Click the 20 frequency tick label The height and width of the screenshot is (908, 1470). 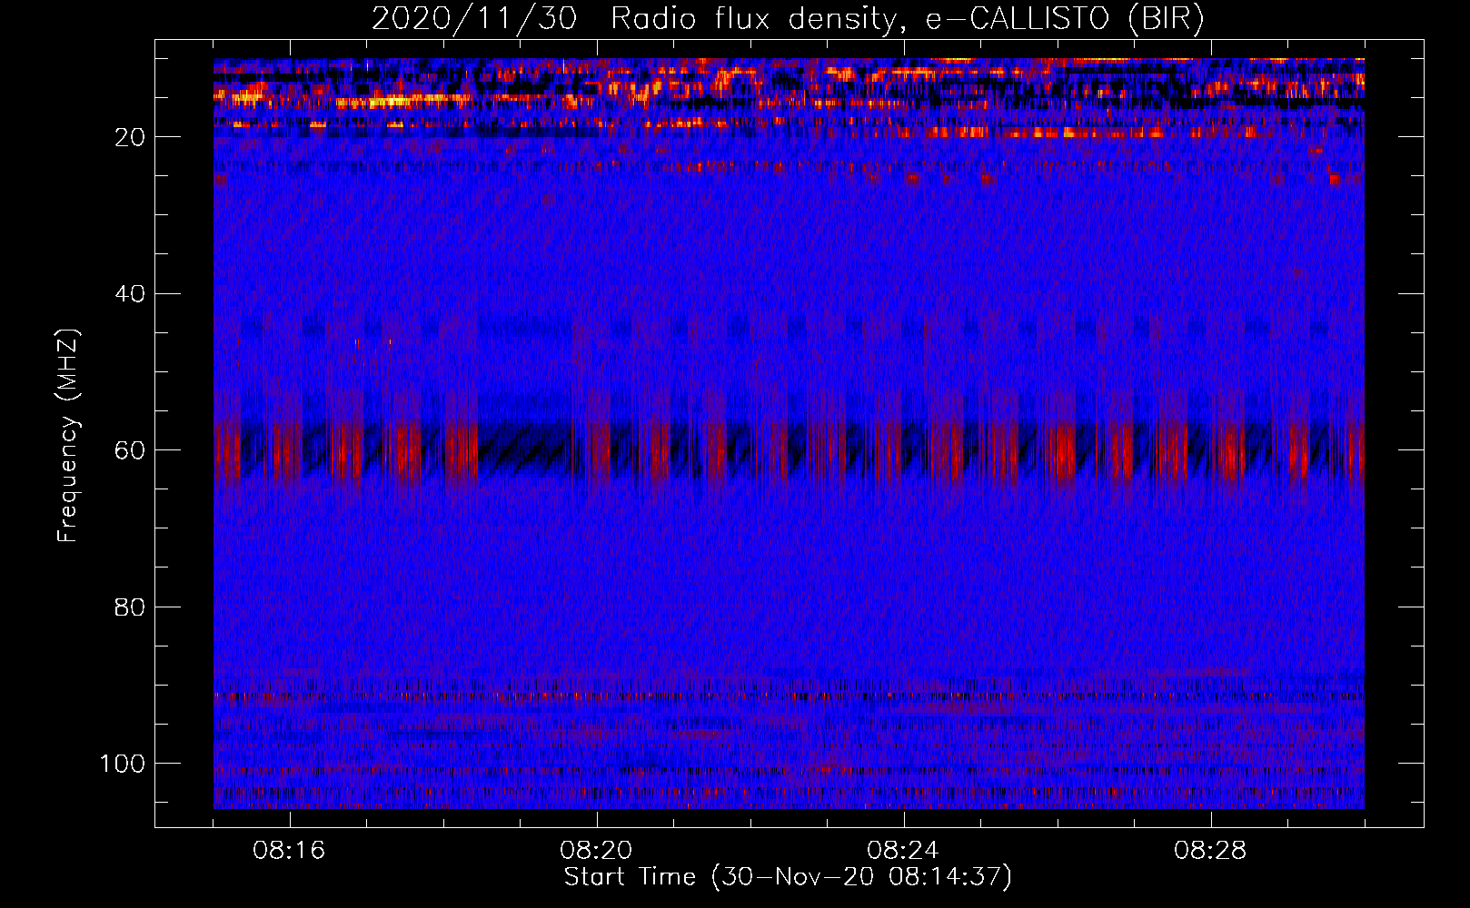[130, 137]
